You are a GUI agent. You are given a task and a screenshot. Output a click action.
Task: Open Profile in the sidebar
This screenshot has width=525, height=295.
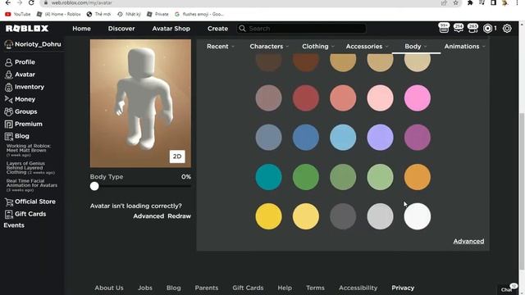[20, 62]
